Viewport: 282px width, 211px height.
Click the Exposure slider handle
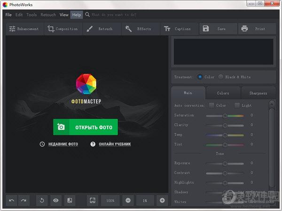225,163
